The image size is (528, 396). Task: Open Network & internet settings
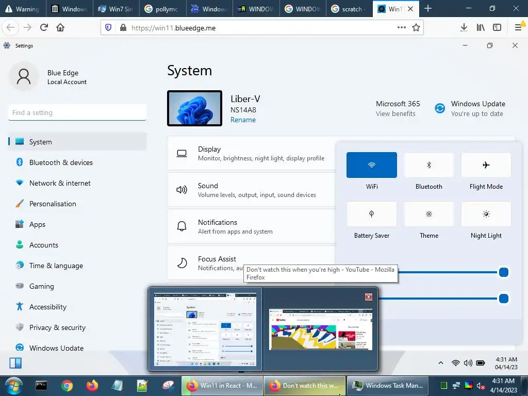tap(77, 183)
